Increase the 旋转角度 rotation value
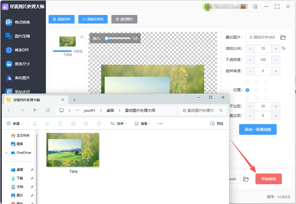Viewport: 296px width, 204px height. coord(276,71)
